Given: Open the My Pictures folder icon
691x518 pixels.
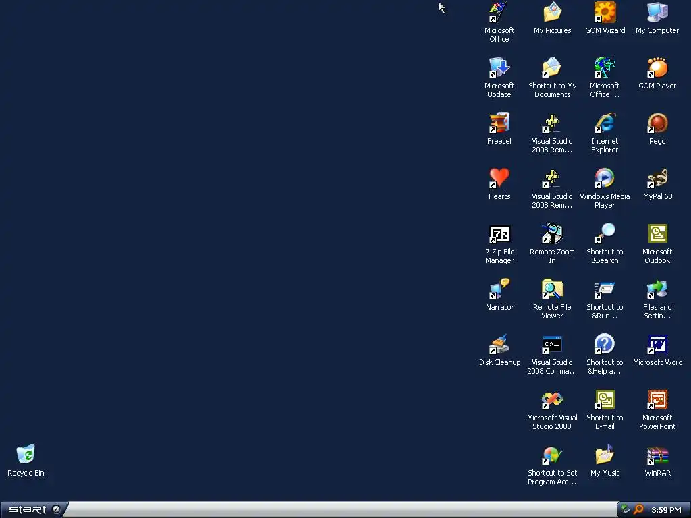Looking at the screenshot, I should (552, 12).
